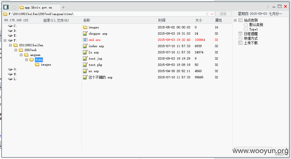Click the IP address 59.175.169.122 label
The width and height of the screenshot is (291, 159).
click(16, 20)
